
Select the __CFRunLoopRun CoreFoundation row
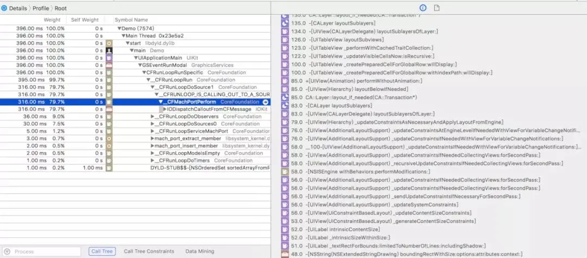point(135,80)
